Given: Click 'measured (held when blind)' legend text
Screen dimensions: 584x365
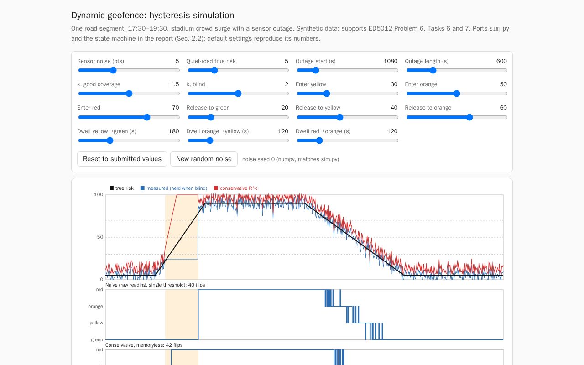Looking at the screenshot, I should 177,188.
